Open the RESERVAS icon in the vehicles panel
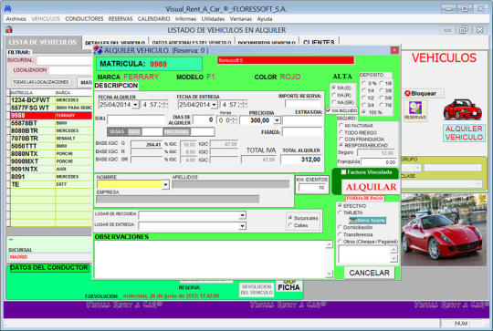Screen dimensions: 493x331 415,110
